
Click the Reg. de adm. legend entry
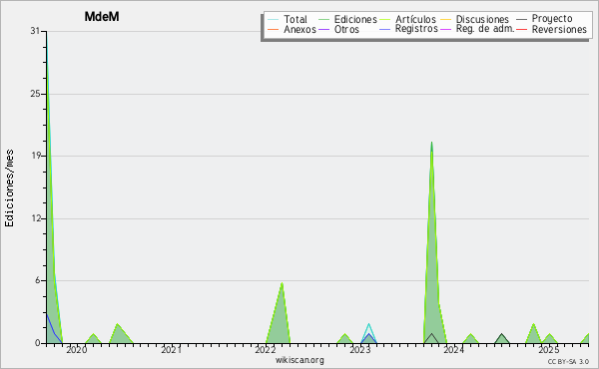coord(477,29)
